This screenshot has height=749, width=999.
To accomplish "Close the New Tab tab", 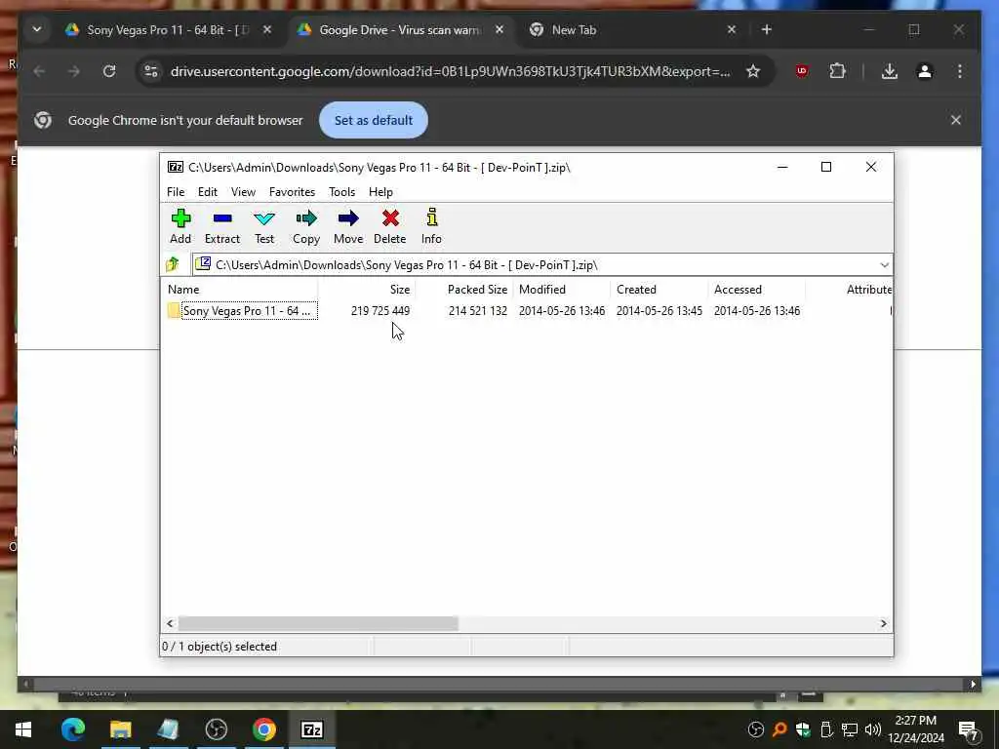I will pyautogui.click(x=732, y=30).
